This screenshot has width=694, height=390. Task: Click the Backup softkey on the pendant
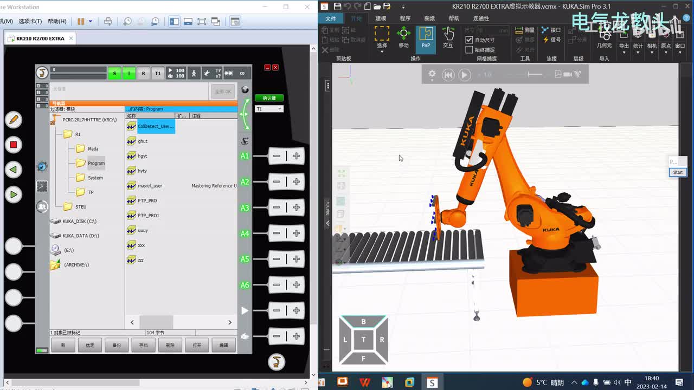pyautogui.click(x=117, y=345)
